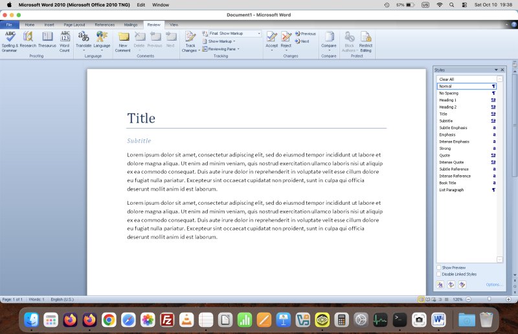518x334 pixels.
Task: Apply the Book Title style
Action: (x=466, y=183)
